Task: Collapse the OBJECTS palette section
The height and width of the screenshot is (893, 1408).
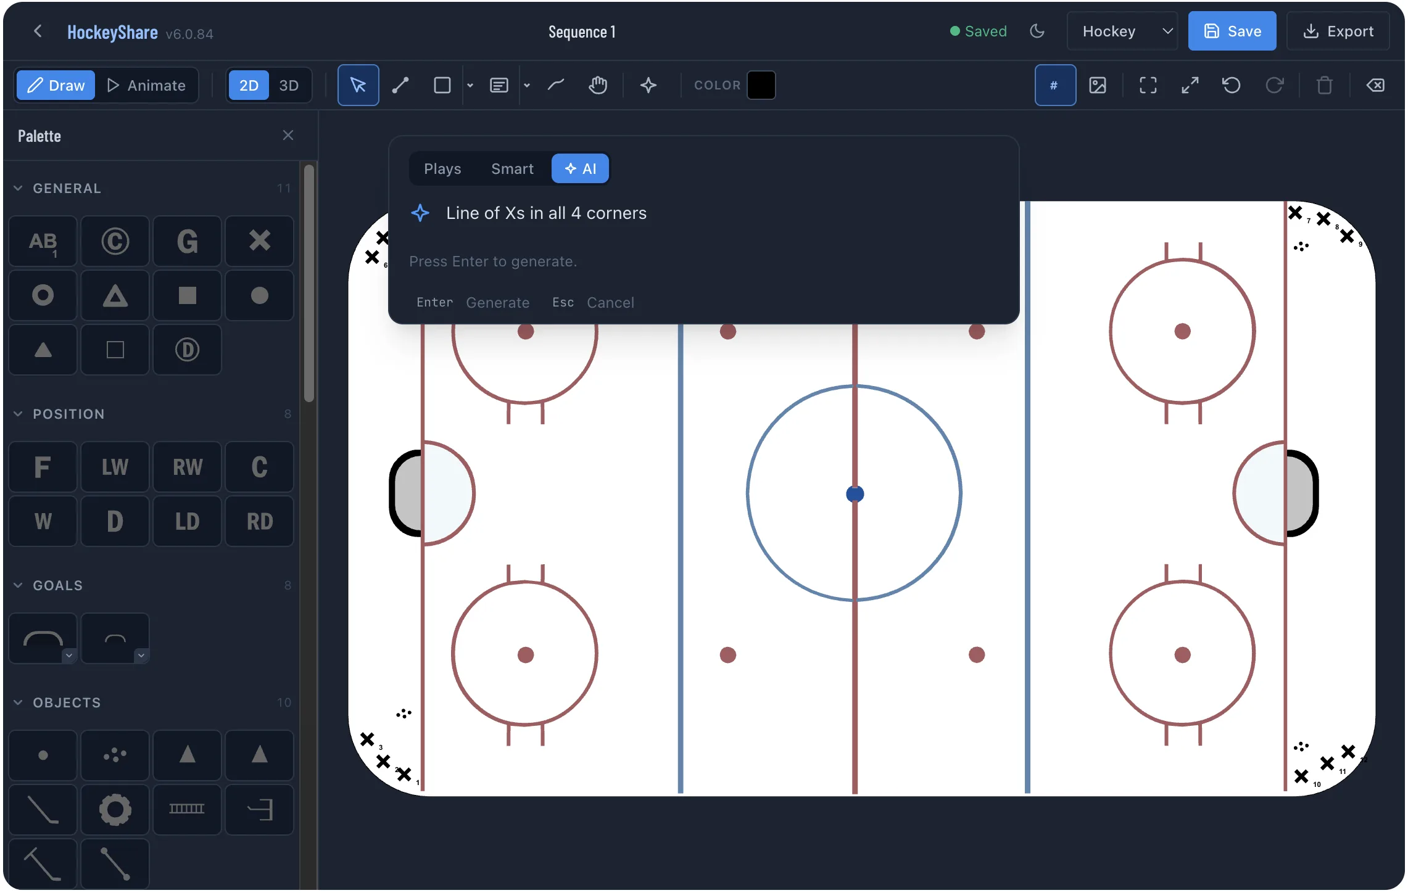Action: 18,702
